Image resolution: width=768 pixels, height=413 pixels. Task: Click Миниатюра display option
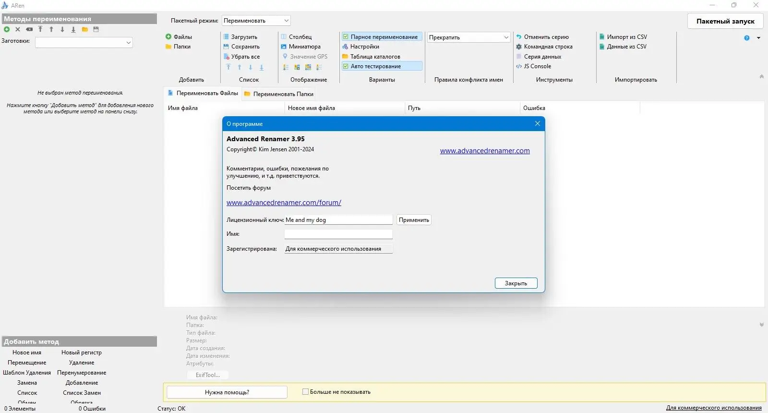[300, 47]
